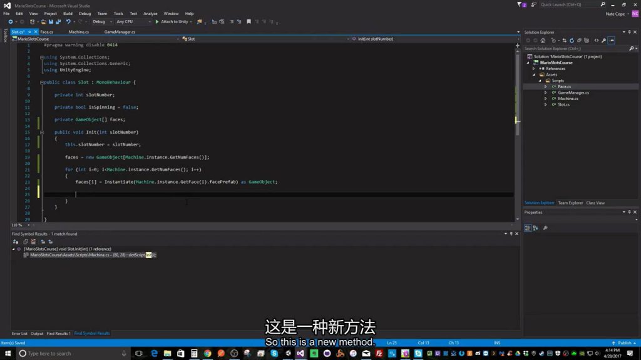Click the Undo icon in the toolbar
Image resolution: width=641 pixels, height=360 pixels.
(69, 21)
